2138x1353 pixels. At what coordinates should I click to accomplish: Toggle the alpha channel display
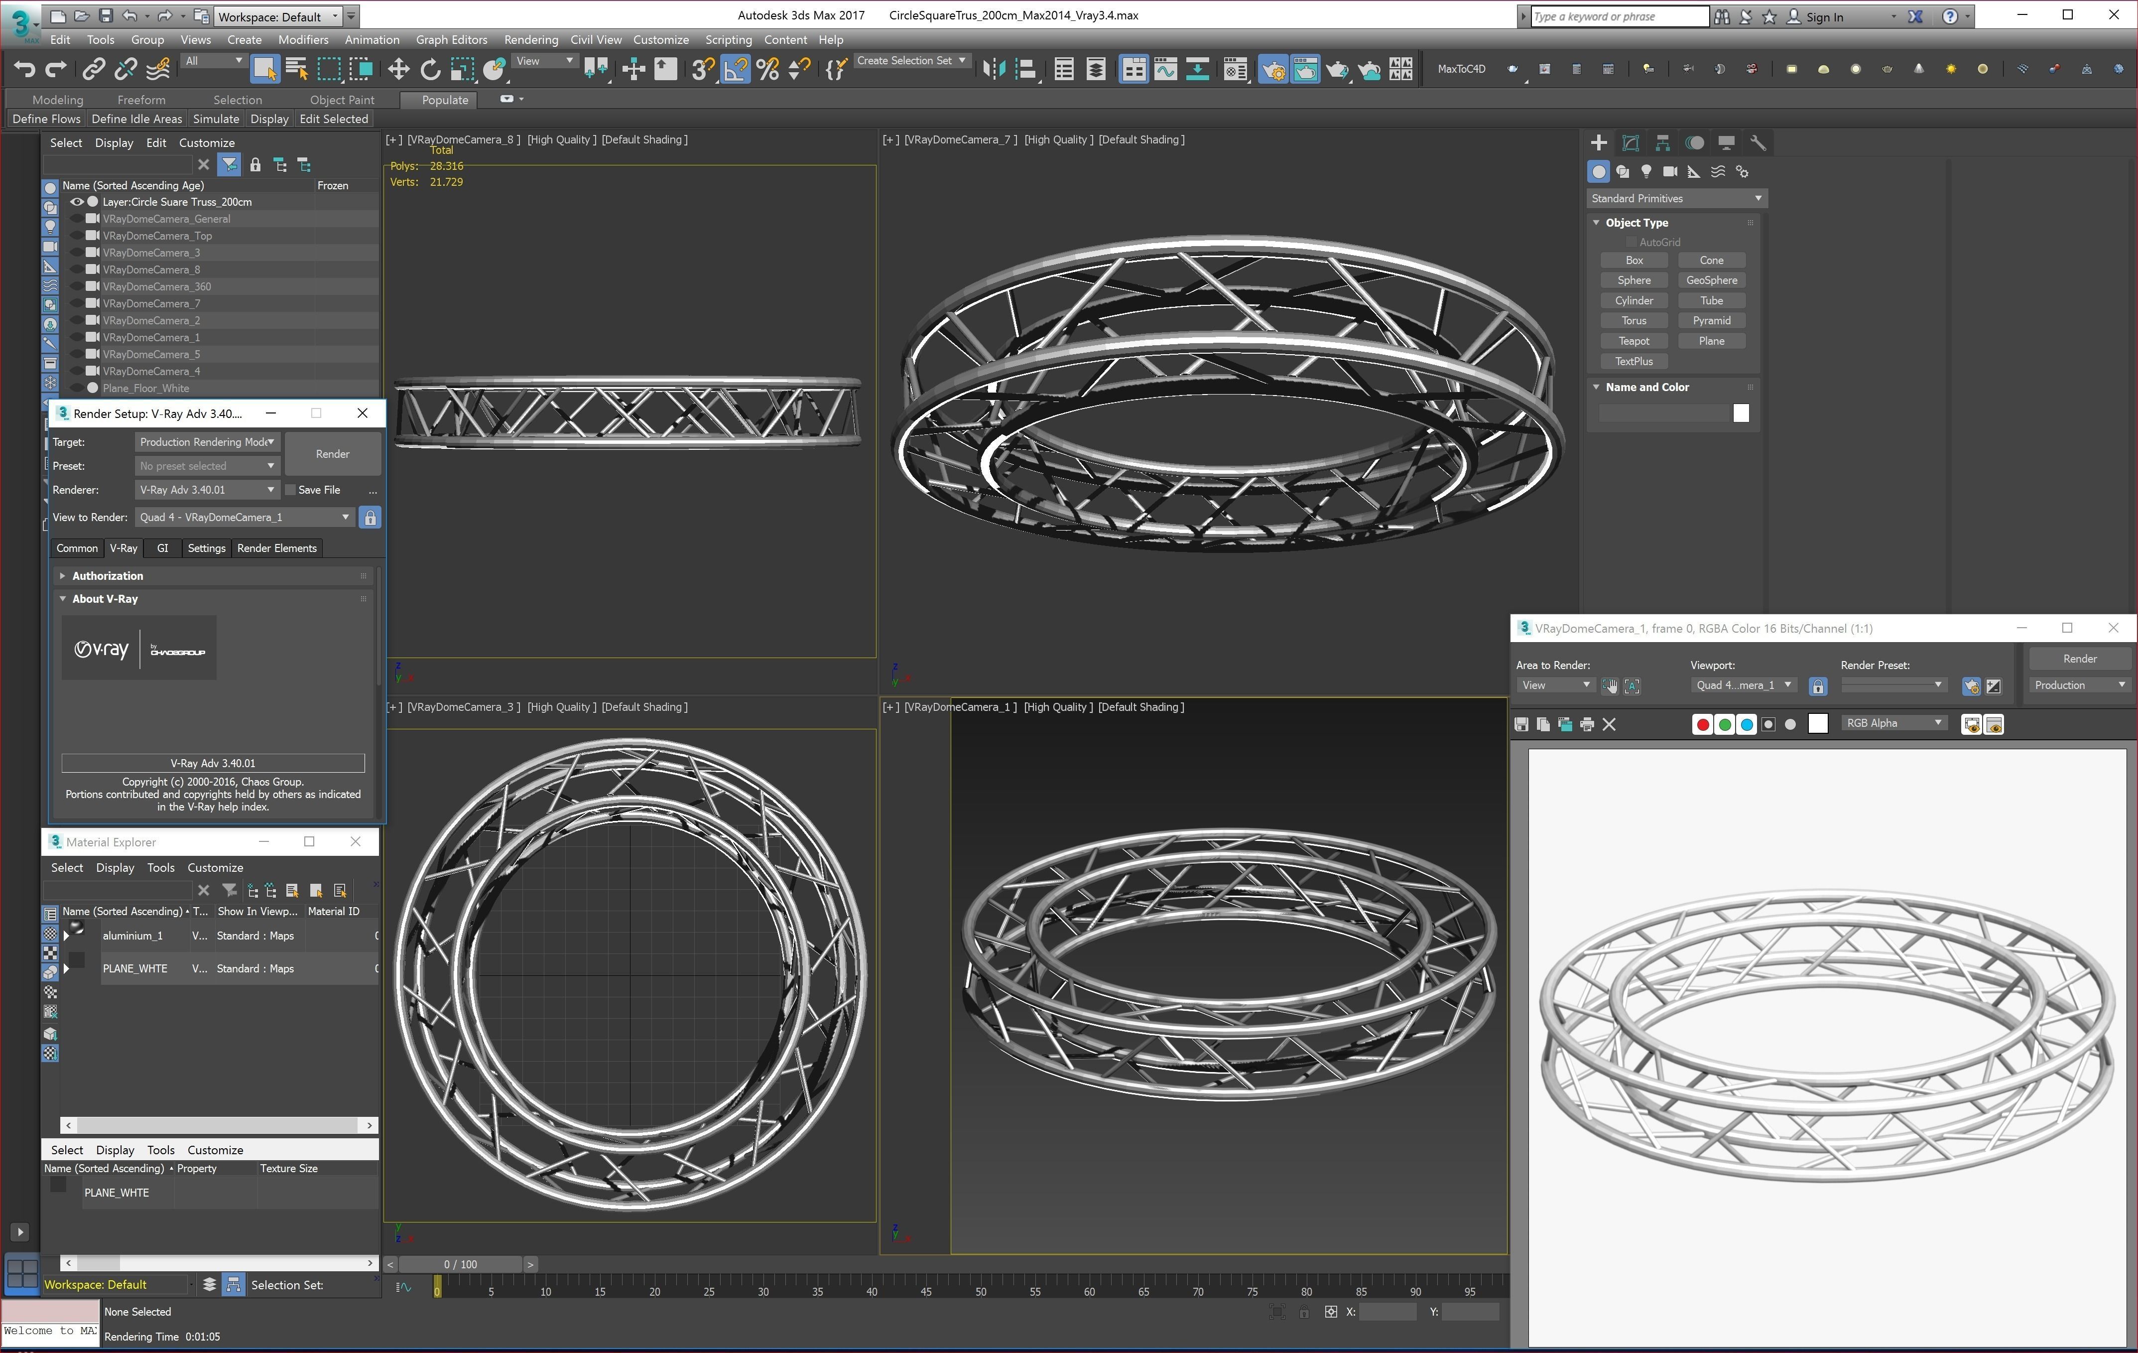[x=1768, y=725]
